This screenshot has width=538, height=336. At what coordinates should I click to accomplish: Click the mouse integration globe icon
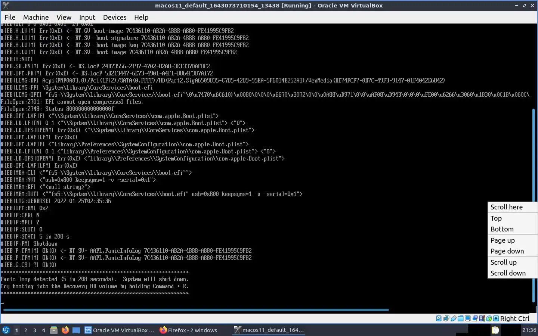pyautogui.click(x=489, y=318)
